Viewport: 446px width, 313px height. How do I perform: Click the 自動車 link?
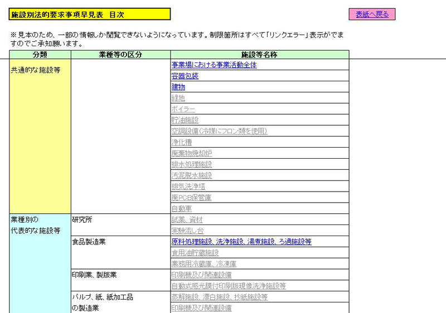point(182,209)
